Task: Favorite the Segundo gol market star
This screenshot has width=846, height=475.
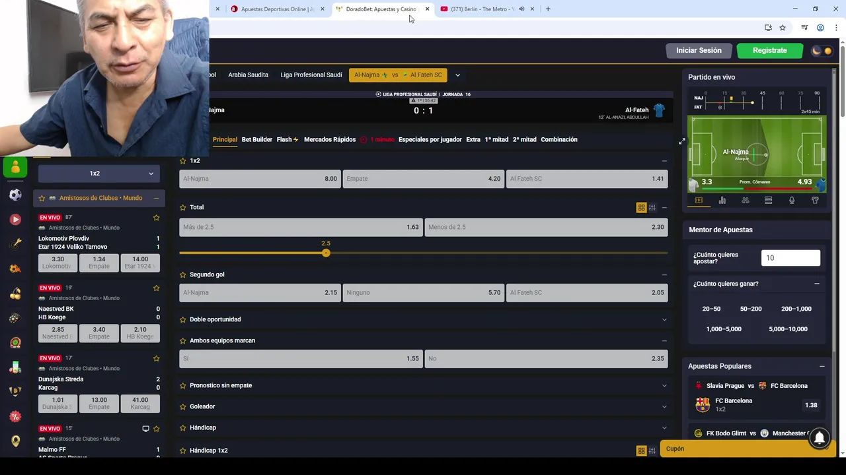Action: tap(183, 274)
